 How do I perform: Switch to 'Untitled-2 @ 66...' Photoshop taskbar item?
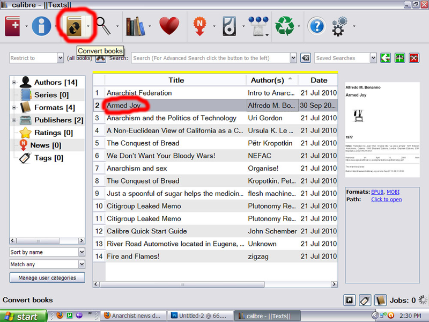click(x=200, y=316)
